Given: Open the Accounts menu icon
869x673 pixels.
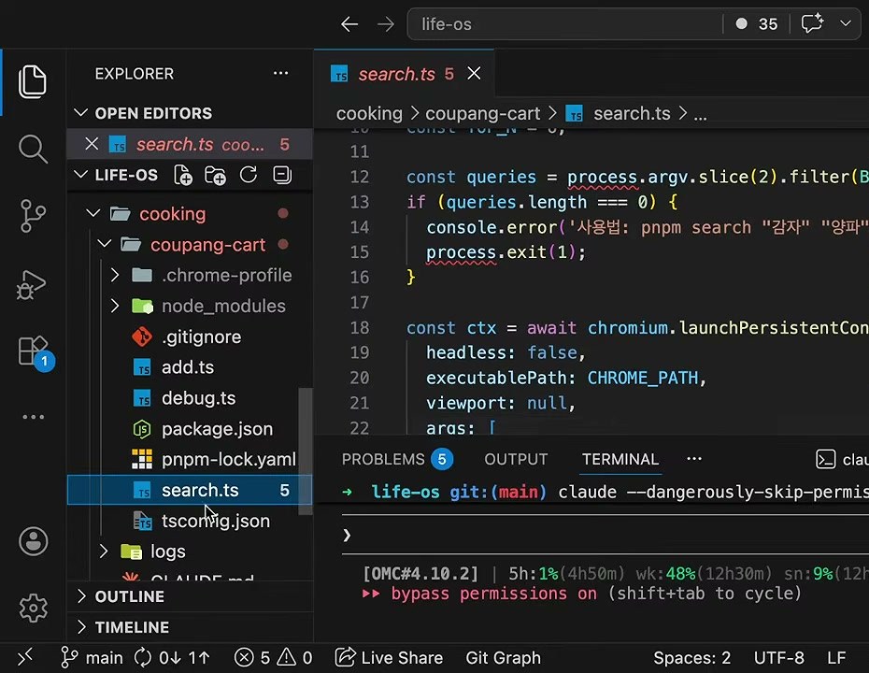Looking at the screenshot, I should click(x=34, y=541).
